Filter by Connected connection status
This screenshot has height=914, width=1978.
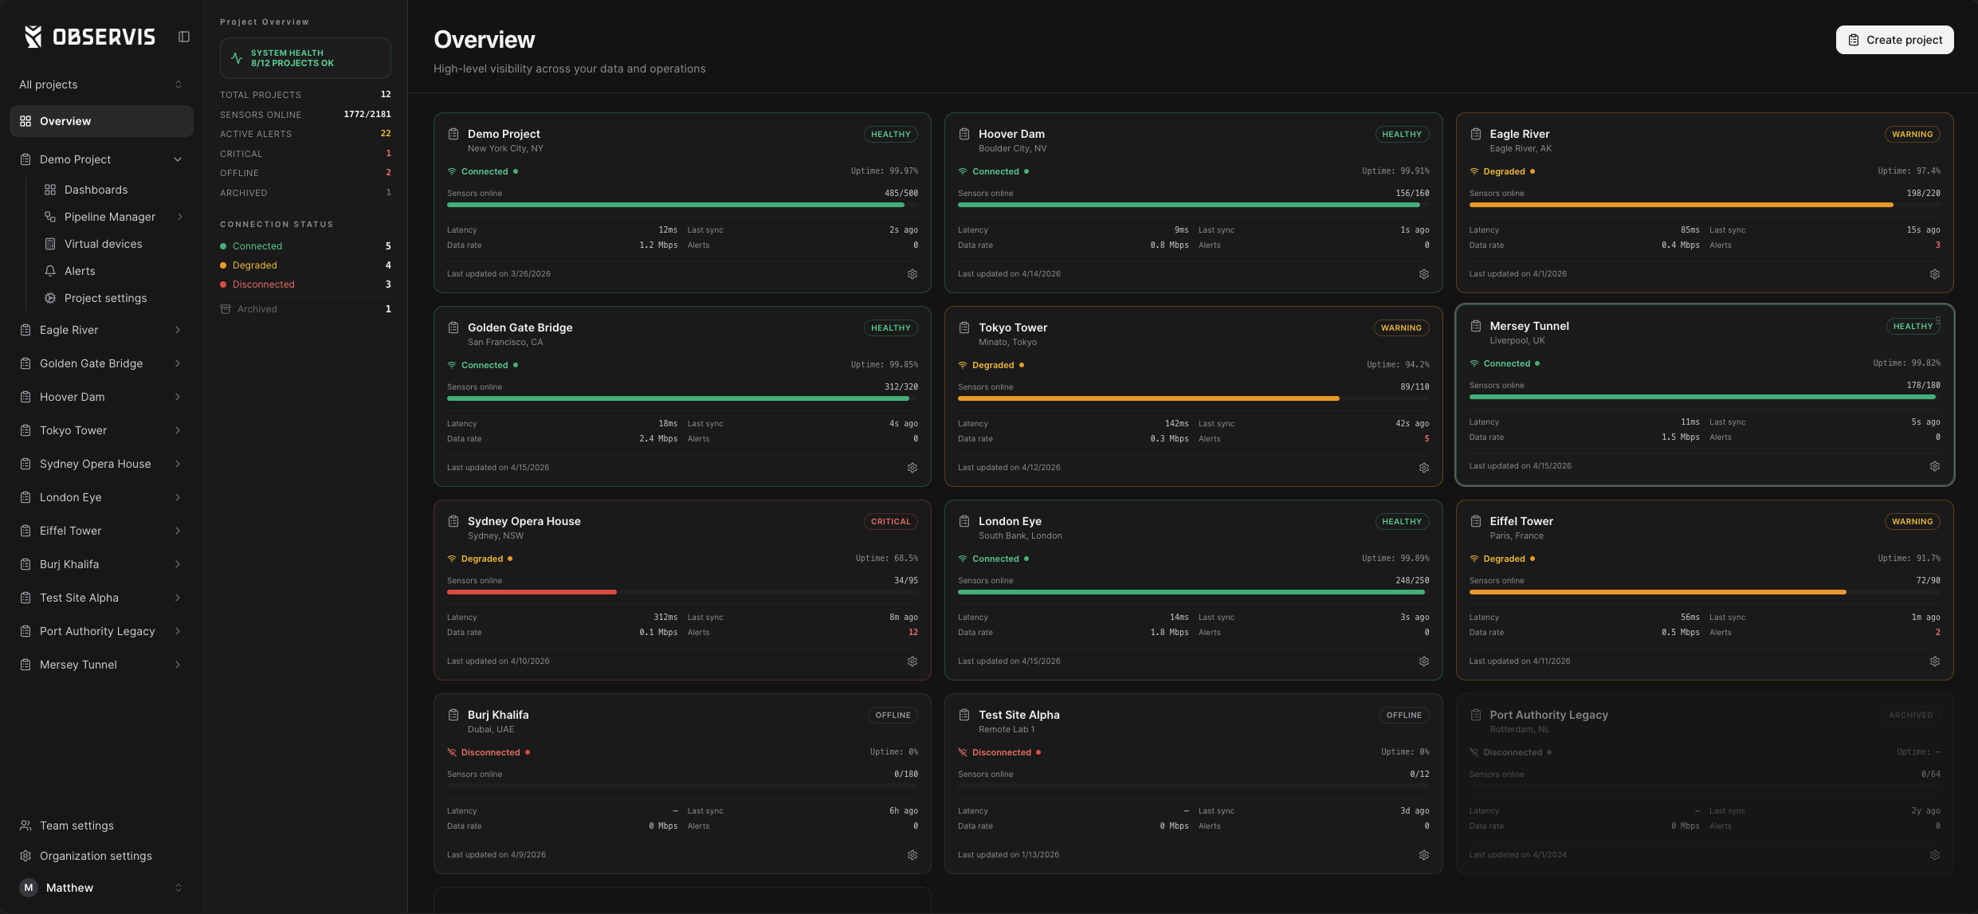point(305,246)
